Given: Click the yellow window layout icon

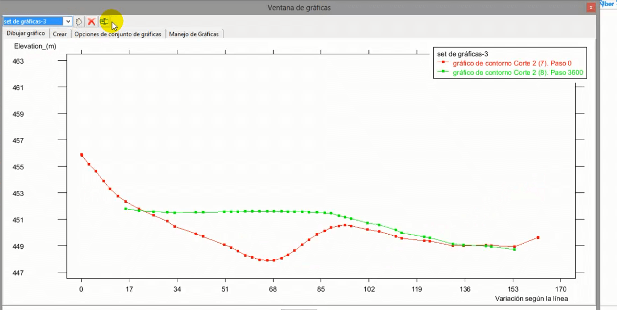Looking at the screenshot, I should (104, 21).
